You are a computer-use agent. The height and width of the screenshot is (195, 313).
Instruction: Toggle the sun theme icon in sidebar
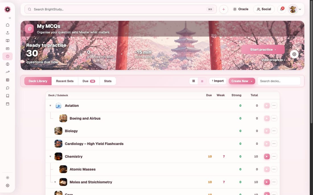(x=8, y=178)
